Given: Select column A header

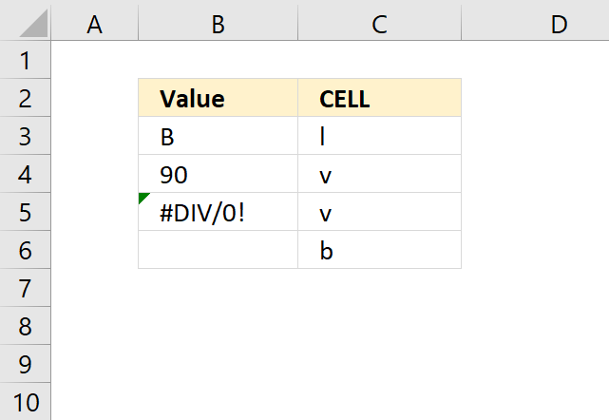Looking at the screenshot, I should [x=94, y=23].
